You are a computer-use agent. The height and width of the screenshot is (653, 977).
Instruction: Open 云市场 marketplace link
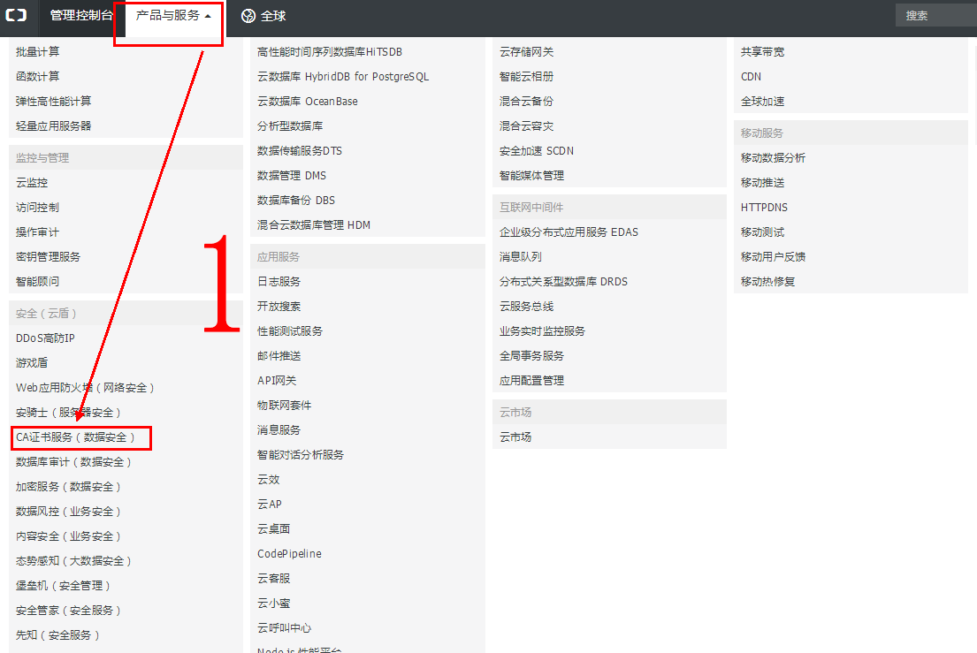pyautogui.click(x=515, y=437)
